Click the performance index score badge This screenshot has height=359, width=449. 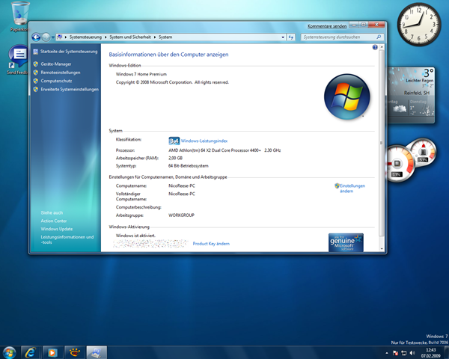[x=174, y=141]
